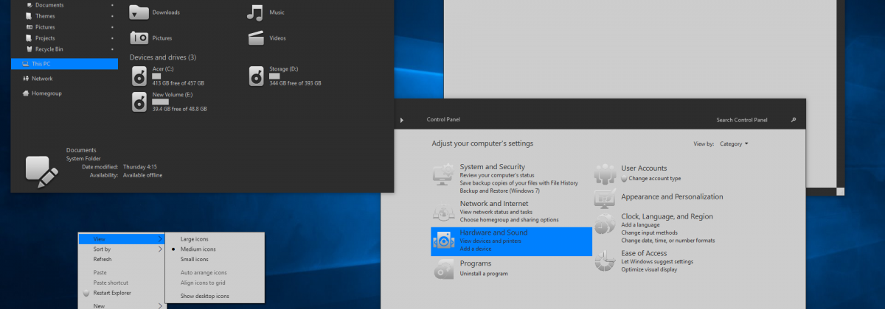
Task: Open the Music folder icon
Action: click(255, 12)
